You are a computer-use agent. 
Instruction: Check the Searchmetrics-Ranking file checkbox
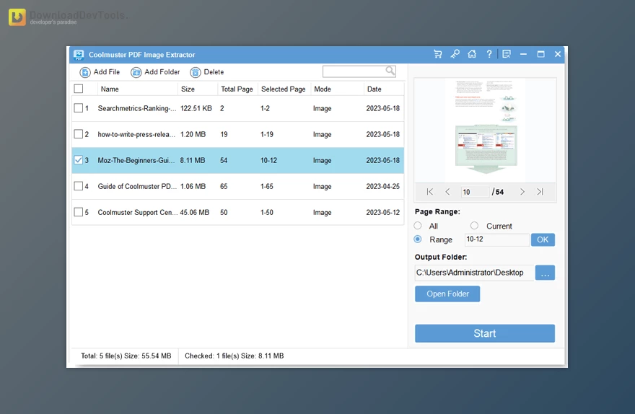[x=79, y=108]
